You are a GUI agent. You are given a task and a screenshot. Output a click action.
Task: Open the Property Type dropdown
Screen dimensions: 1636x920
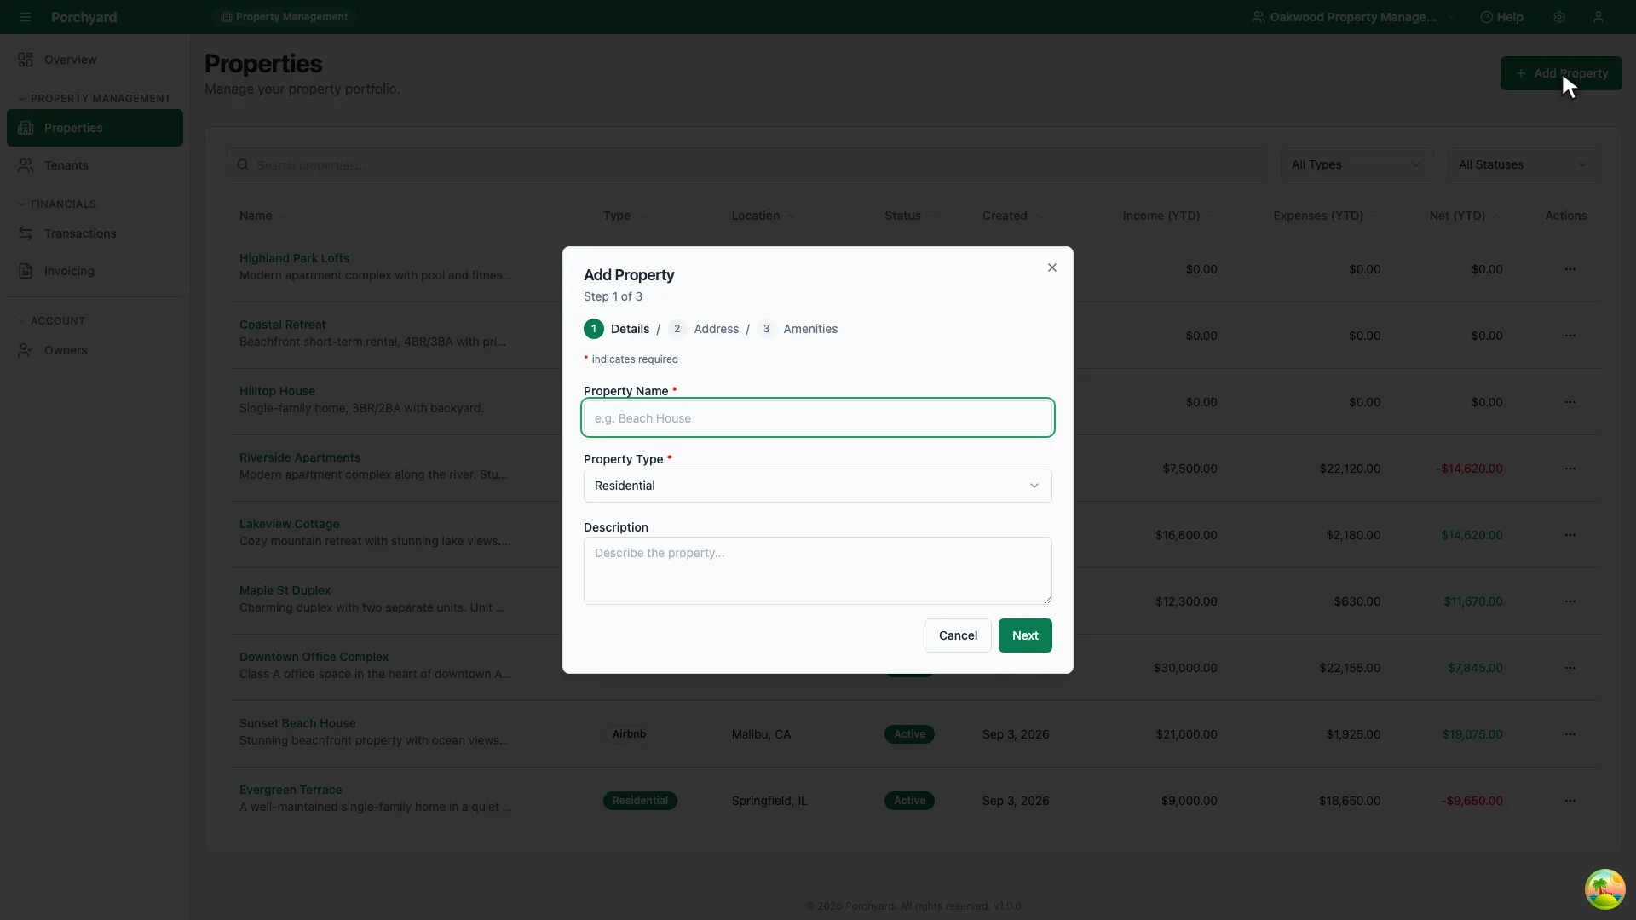point(818,486)
